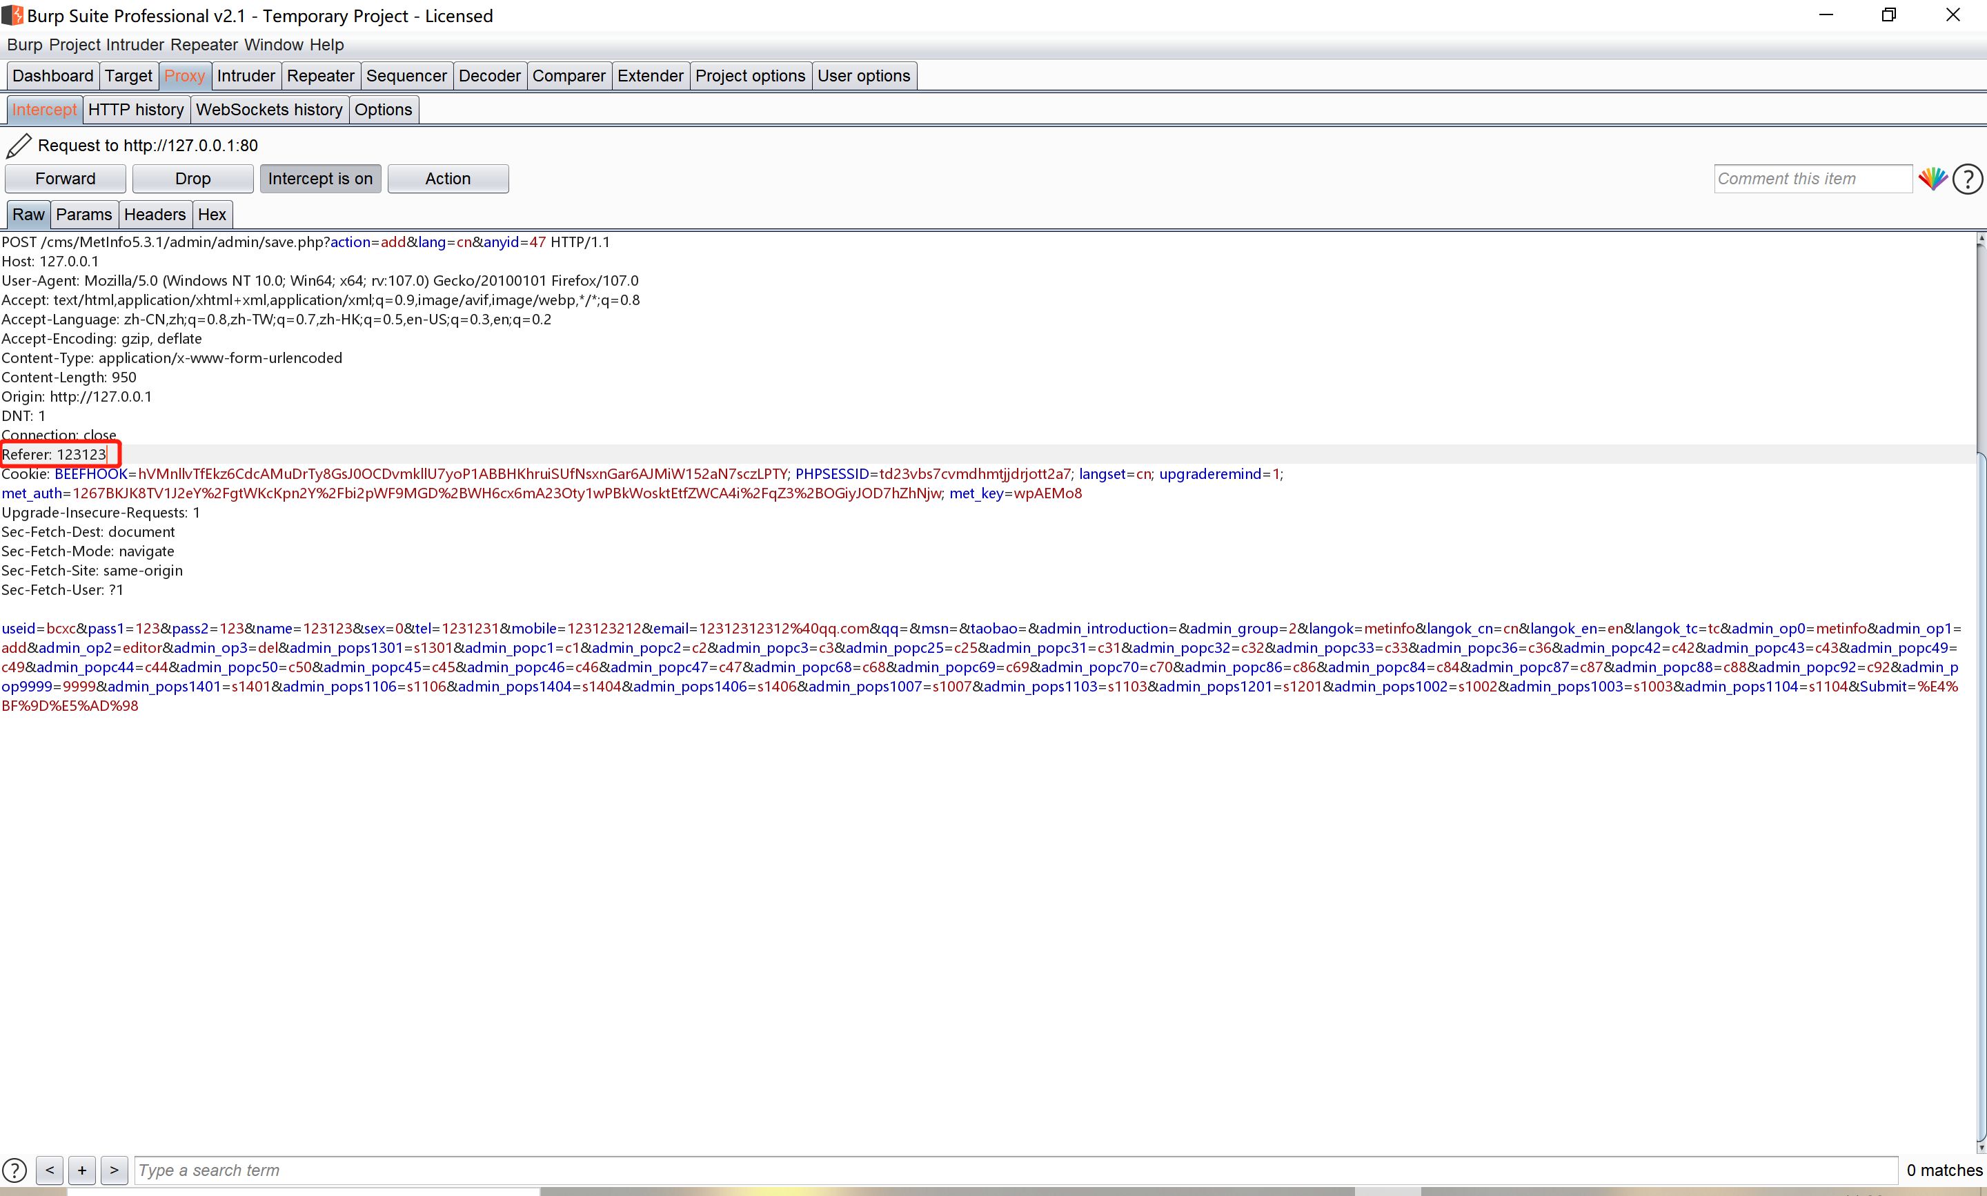
Task: Toggle the Intercept is on button
Action: (x=319, y=179)
